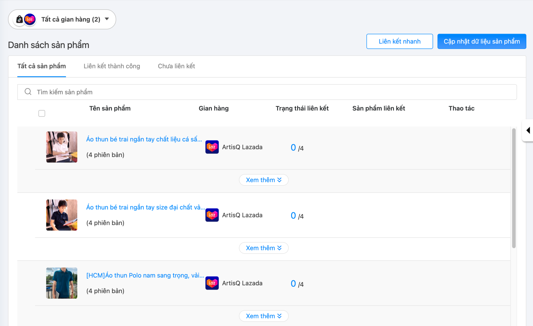
Task: Toggle the select-all products checkbox
Action: (42, 113)
